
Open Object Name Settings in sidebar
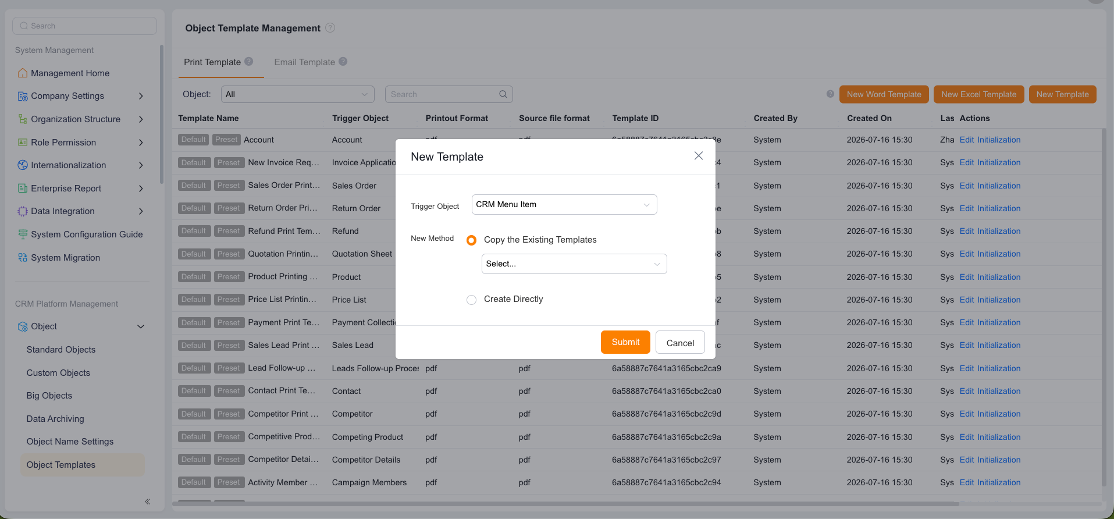70,442
